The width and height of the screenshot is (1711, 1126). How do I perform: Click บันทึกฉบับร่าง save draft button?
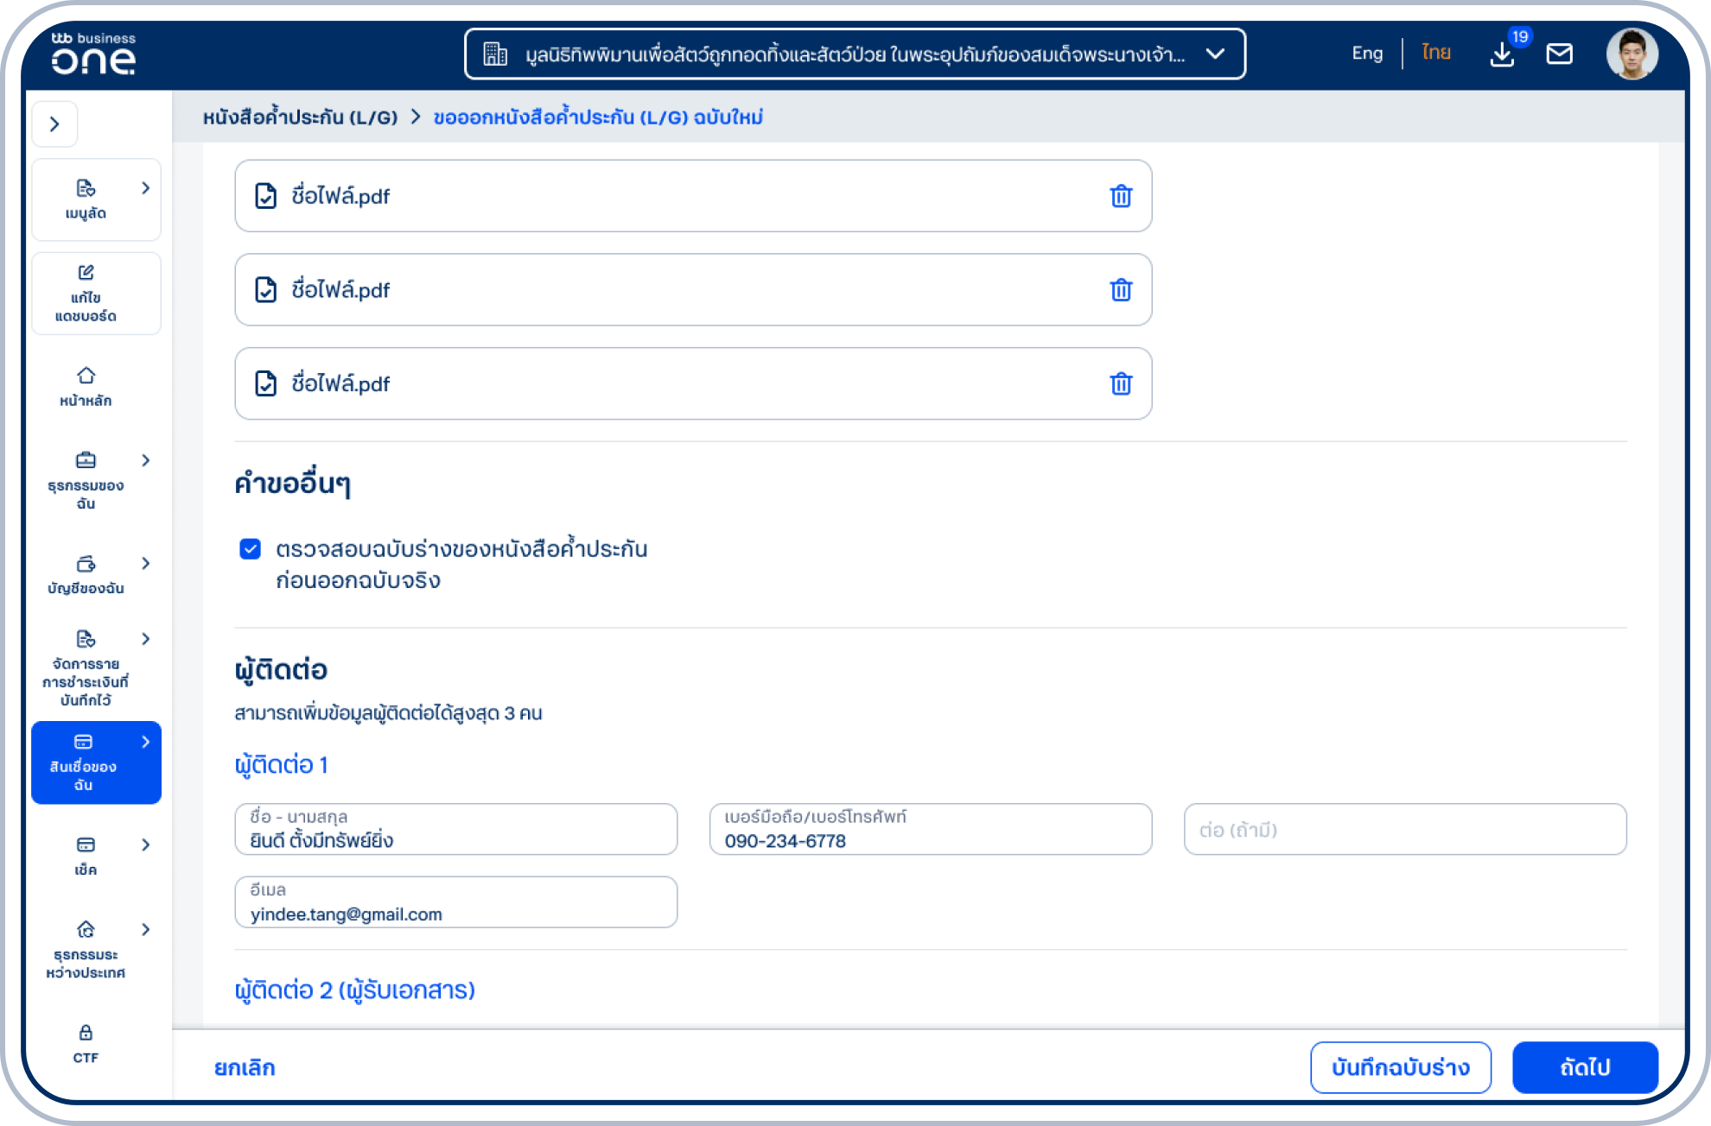point(1401,1068)
